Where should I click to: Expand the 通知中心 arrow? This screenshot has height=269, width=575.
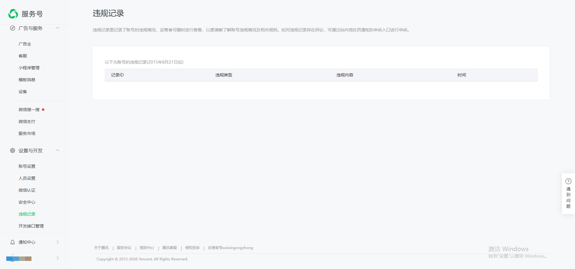(57, 242)
